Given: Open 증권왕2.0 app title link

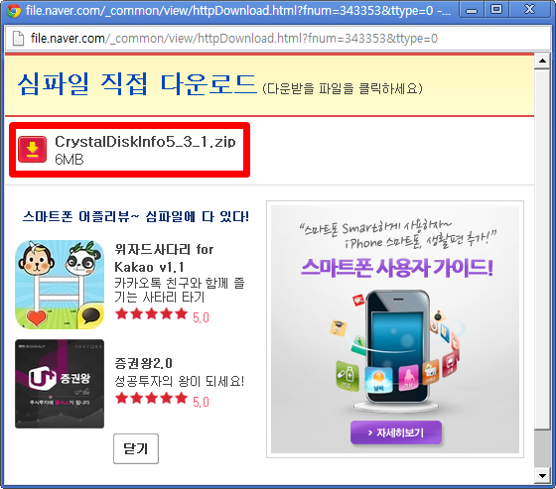Looking at the screenshot, I should click(x=143, y=363).
